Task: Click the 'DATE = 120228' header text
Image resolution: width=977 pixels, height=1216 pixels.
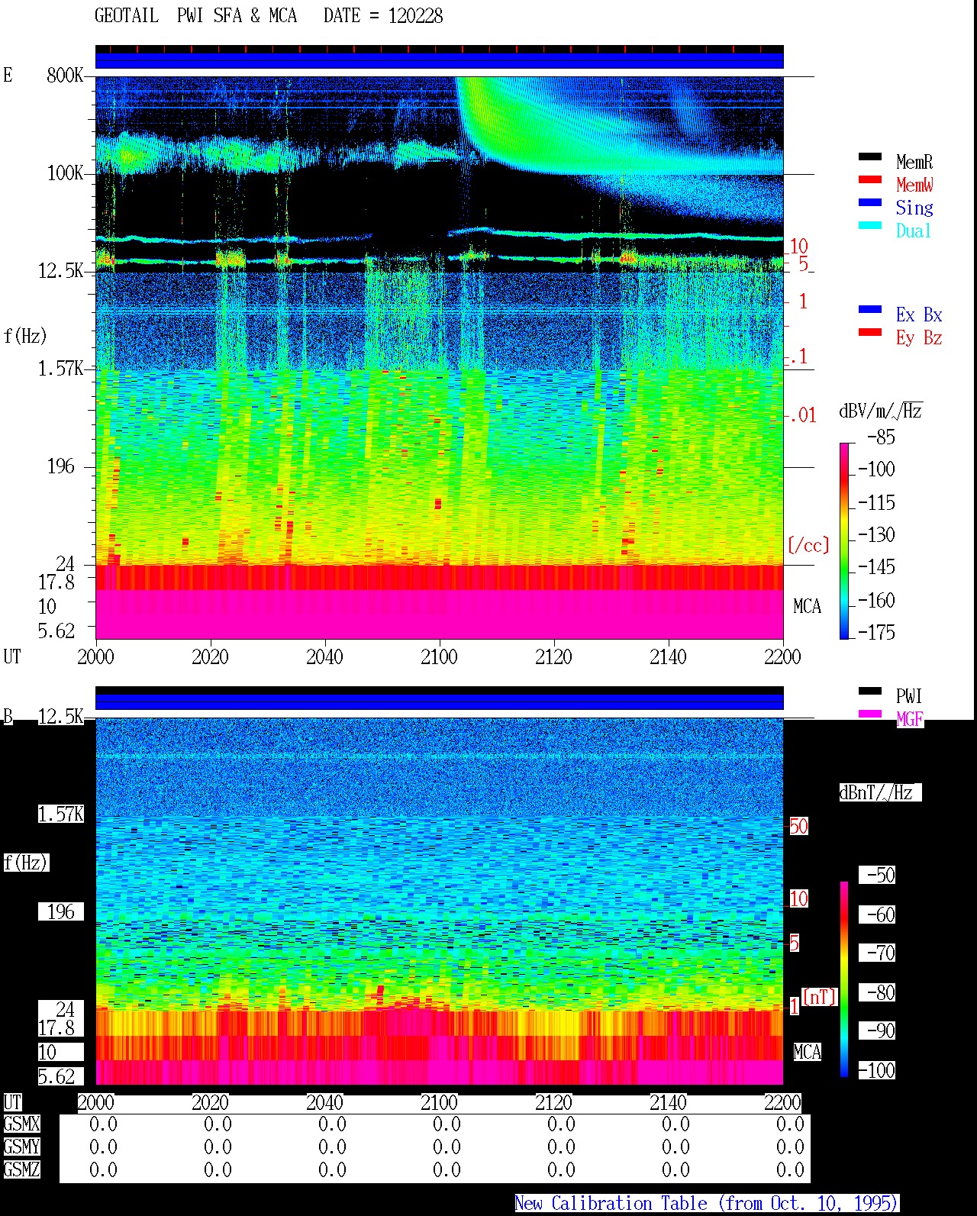Action: tap(383, 16)
